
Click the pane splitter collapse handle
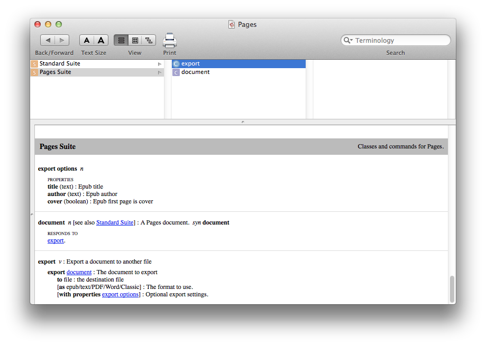point(243,122)
